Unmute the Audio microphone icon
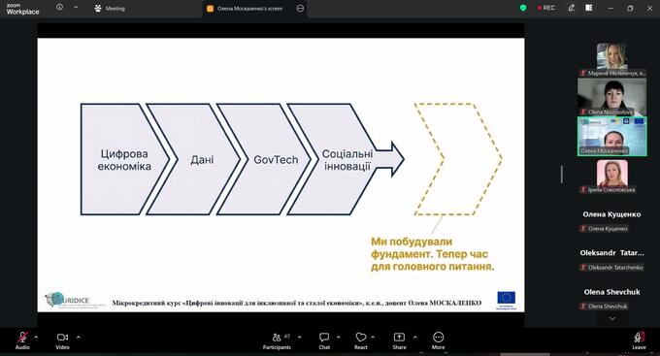Viewport: 660px width, 356px height. (22, 337)
